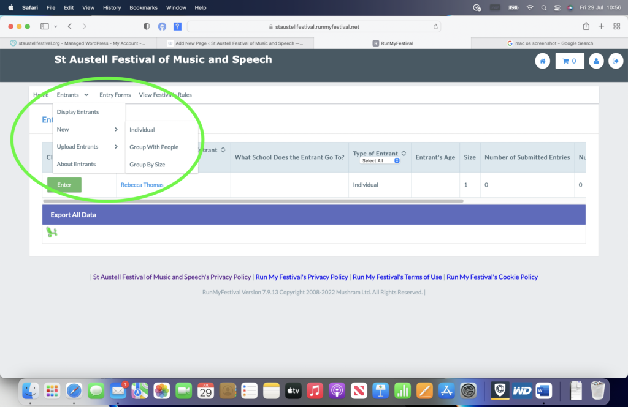
Task: Open sidebar options chevron next to sidebar icon
Action: pyautogui.click(x=56, y=26)
